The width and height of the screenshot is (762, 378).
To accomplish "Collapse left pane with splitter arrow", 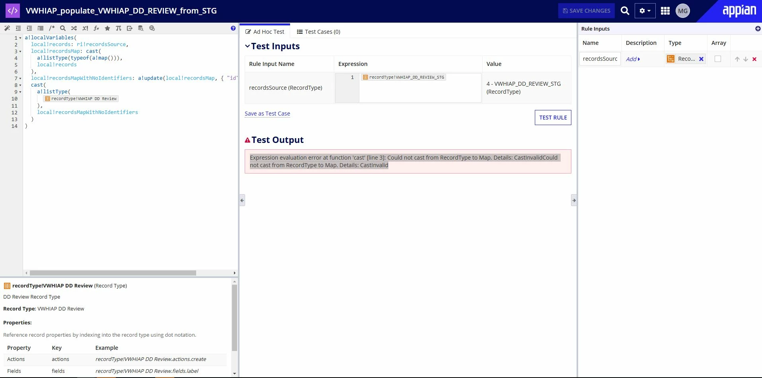I will [242, 201].
